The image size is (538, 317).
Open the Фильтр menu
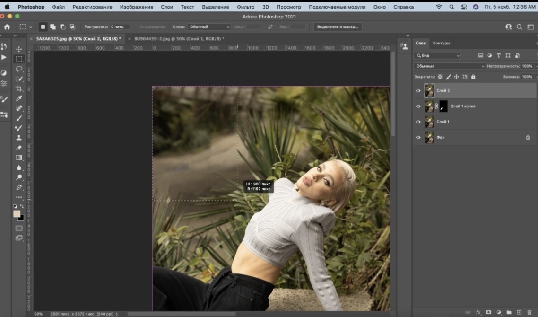(245, 7)
